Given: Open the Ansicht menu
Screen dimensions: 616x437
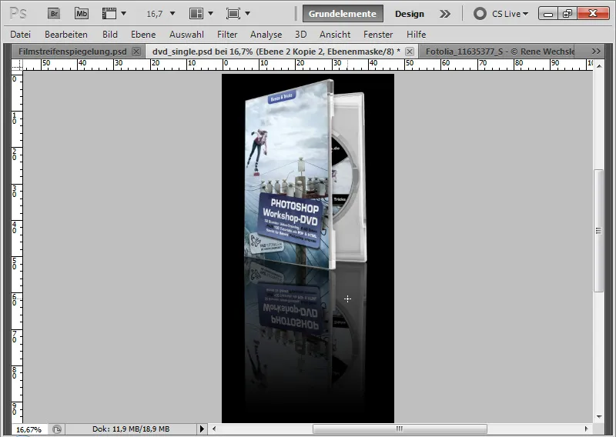Looking at the screenshot, I should coord(335,35).
